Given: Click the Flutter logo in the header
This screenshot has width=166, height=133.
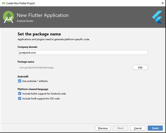Looking at the screenshot, I should pos(157,17).
